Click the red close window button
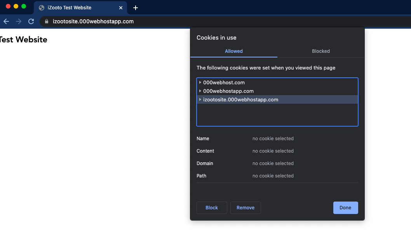The image size is (411, 240). coord(8,6)
